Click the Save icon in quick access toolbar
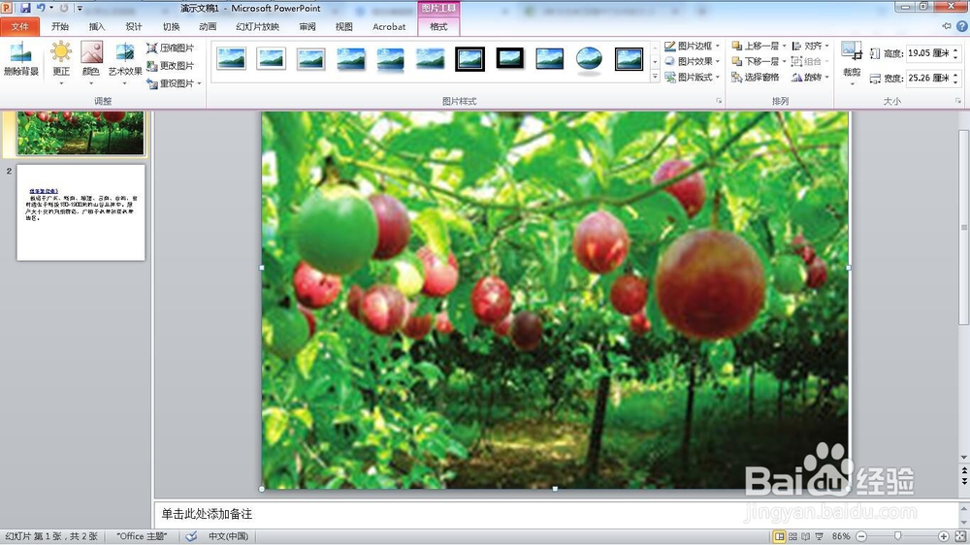Screen dimensions: 970x545 [25, 8]
